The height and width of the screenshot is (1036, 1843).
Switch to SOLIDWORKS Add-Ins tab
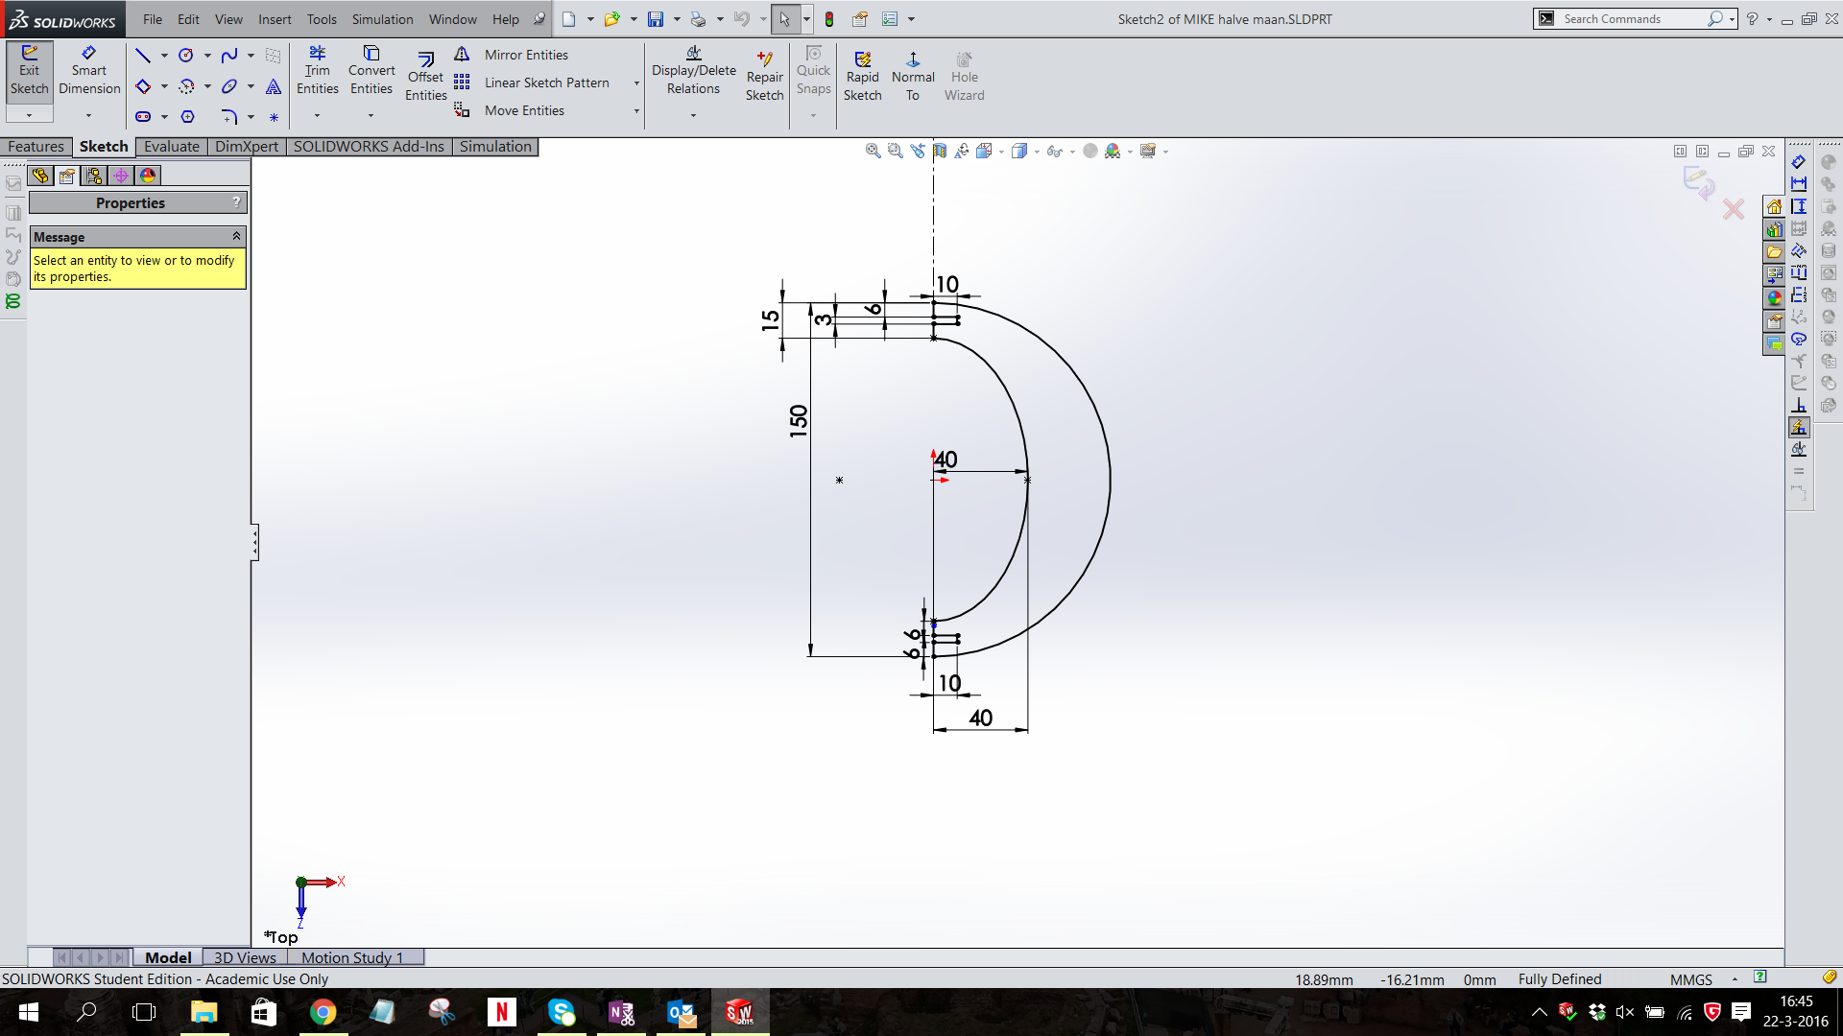point(369,146)
